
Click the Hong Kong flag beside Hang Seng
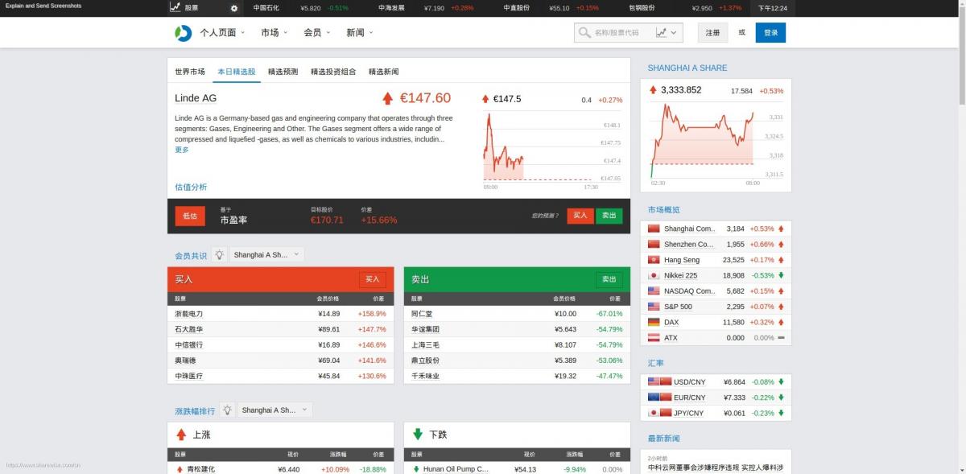(654, 260)
